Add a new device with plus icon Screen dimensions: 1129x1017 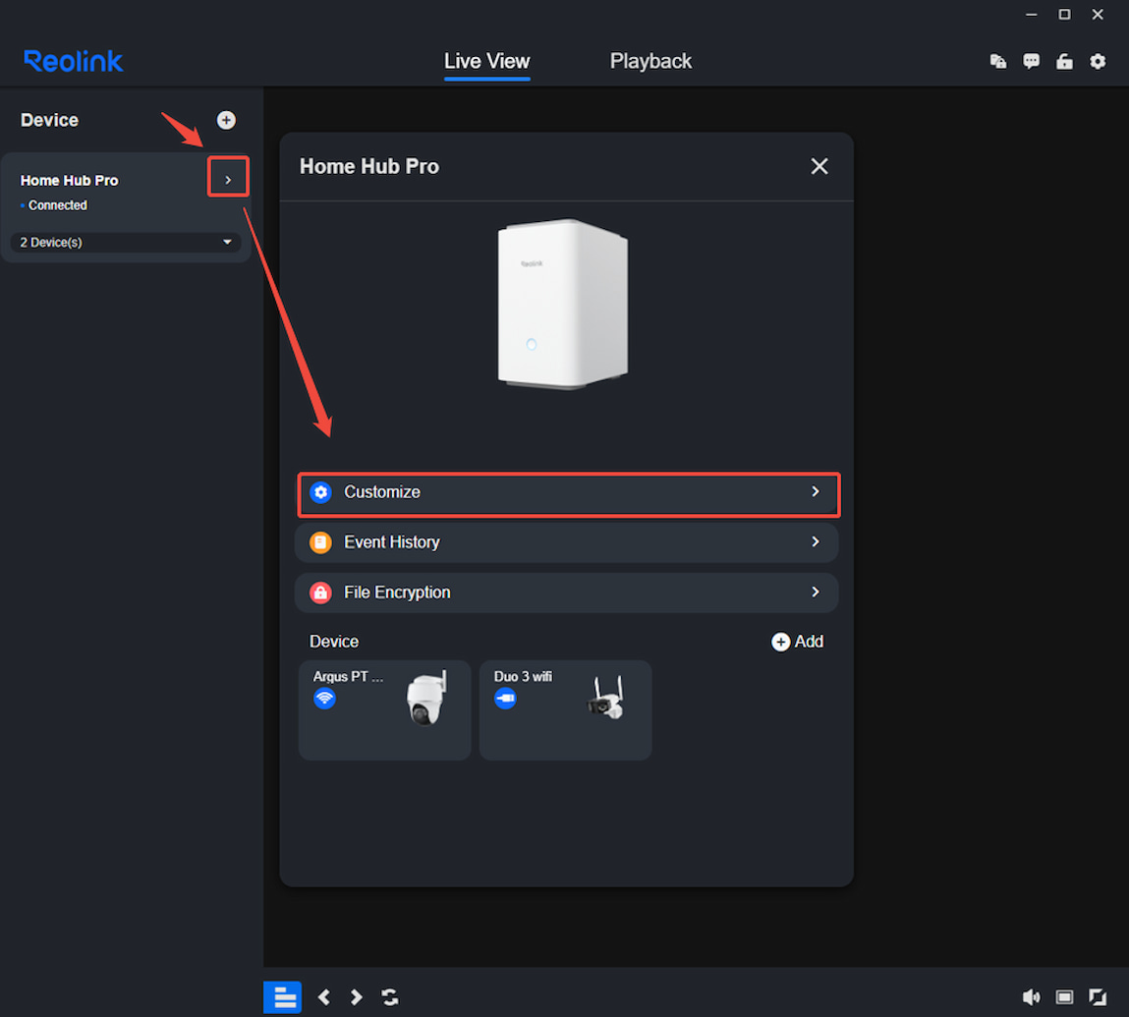point(226,120)
